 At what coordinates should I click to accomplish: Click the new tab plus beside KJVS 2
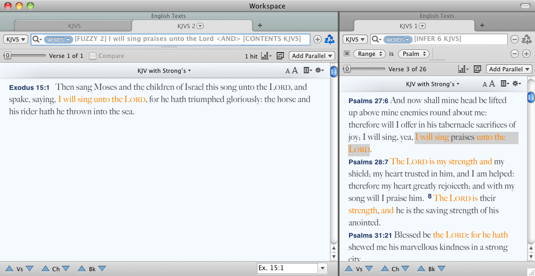pos(260,26)
